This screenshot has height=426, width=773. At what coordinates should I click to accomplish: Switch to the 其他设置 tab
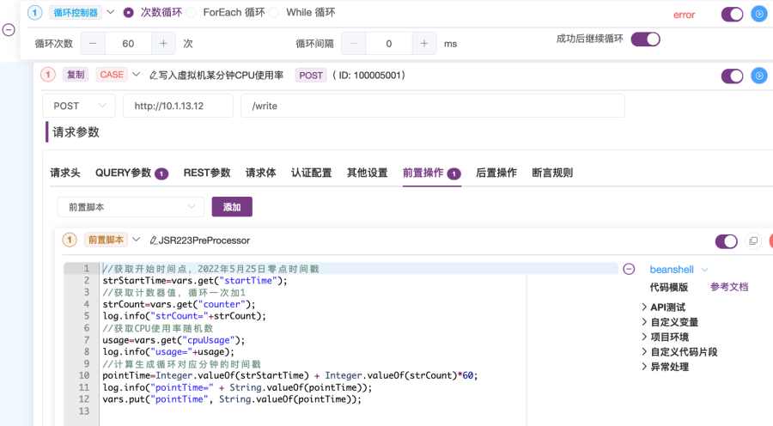(368, 173)
